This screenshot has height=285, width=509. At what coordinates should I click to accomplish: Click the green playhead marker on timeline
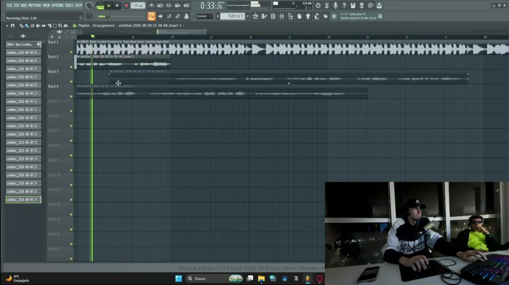coord(92,37)
